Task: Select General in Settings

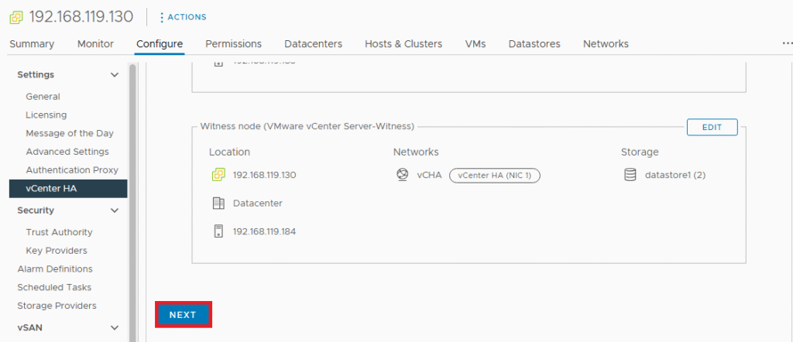Action: point(43,97)
